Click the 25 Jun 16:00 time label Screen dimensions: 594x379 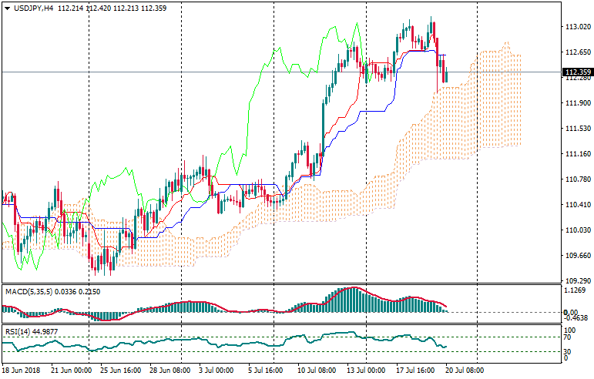point(117,371)
